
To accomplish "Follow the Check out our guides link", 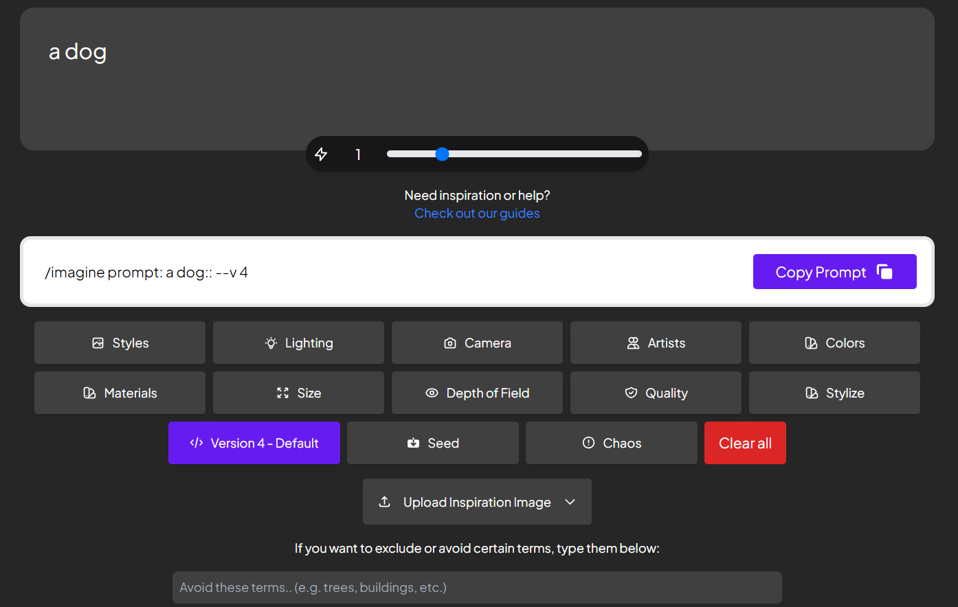I will [x=477, y=214].
